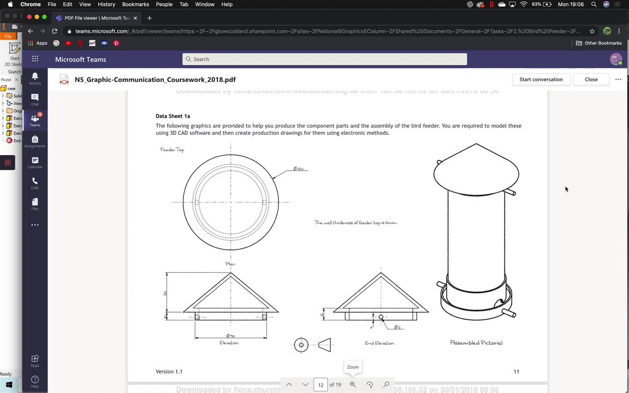Select End of Part in background tree

click(13, 141)
